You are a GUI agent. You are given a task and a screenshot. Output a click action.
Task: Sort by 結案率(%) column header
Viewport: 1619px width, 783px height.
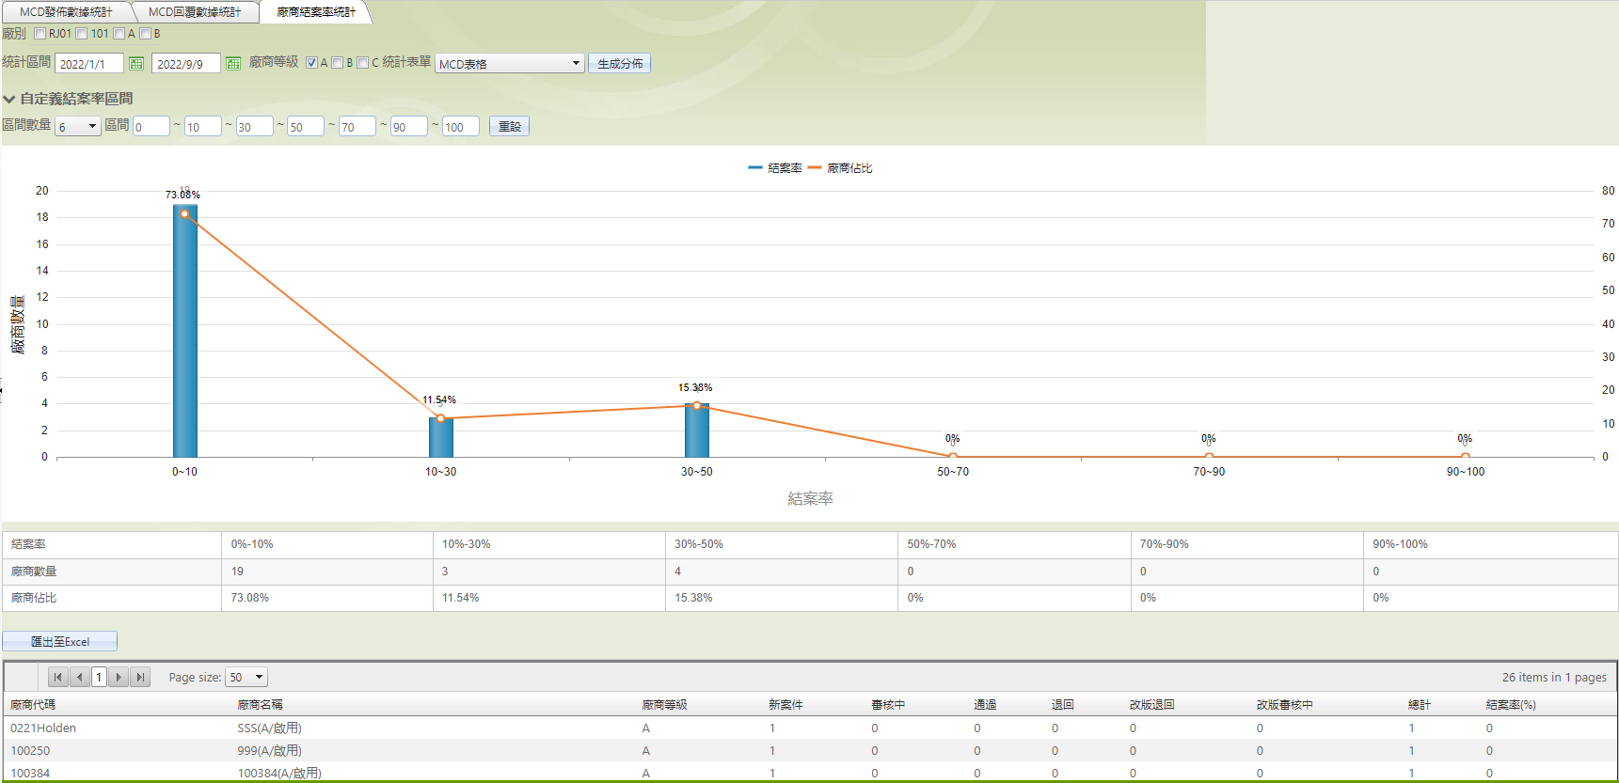click(1511, 704)
